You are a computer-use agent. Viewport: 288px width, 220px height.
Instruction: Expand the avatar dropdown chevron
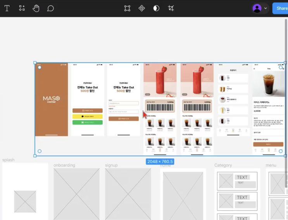point(266,8)
